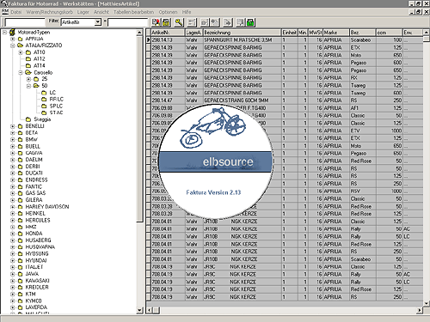Click the Faktura Version 2.13 splash text
The width and height of the screenshot is (430, 322).
[x=213, y=192]
